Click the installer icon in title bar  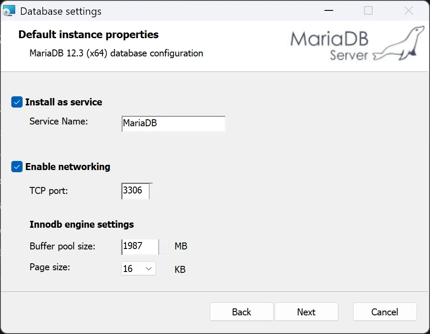(9, 11)
